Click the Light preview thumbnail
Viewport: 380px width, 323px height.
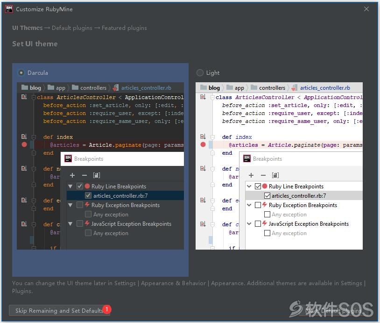pos(279,166)
